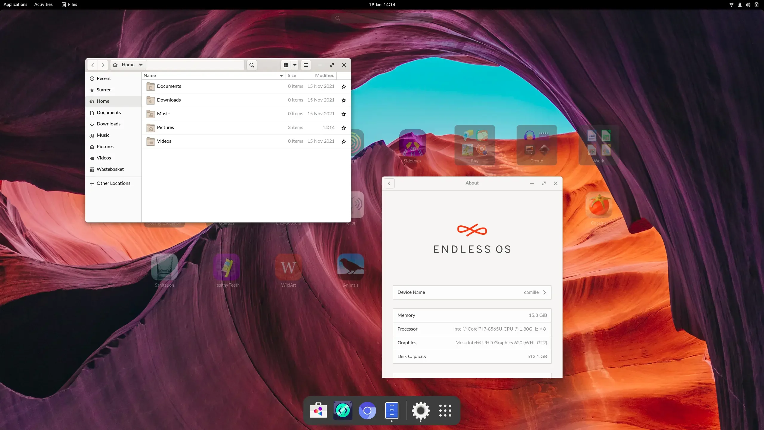
Task: Launch Chromium browser from the dock
Action: [x=367, y=411]
